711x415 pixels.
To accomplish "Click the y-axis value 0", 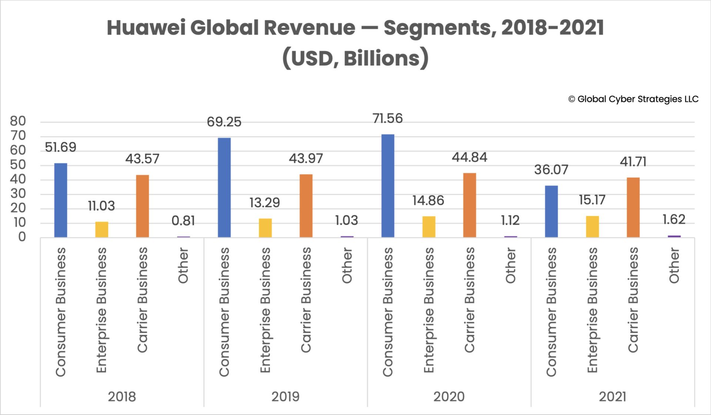I will coord(22,237).
